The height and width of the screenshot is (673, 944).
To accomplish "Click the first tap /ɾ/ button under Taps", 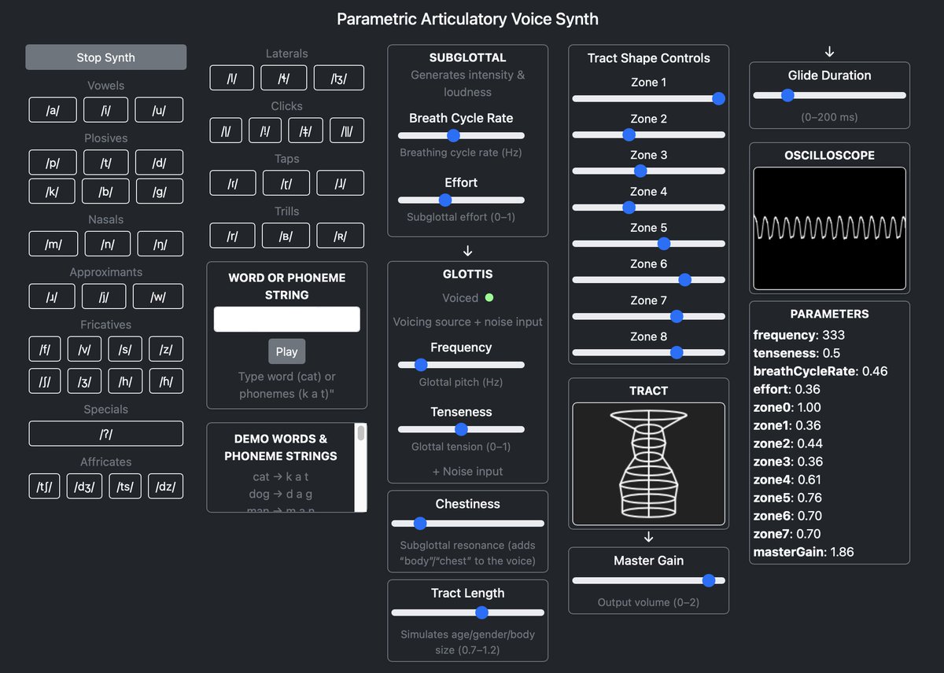I will (232, 183).
